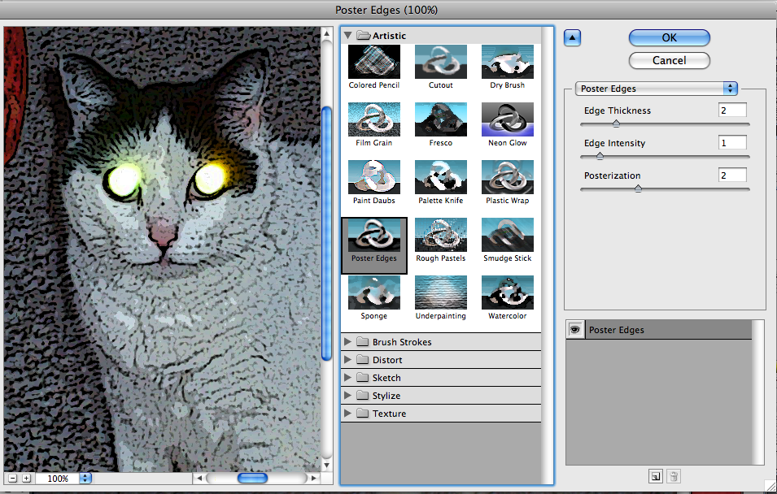Click the preview vertical scrollbar thumb

point(326,233)
